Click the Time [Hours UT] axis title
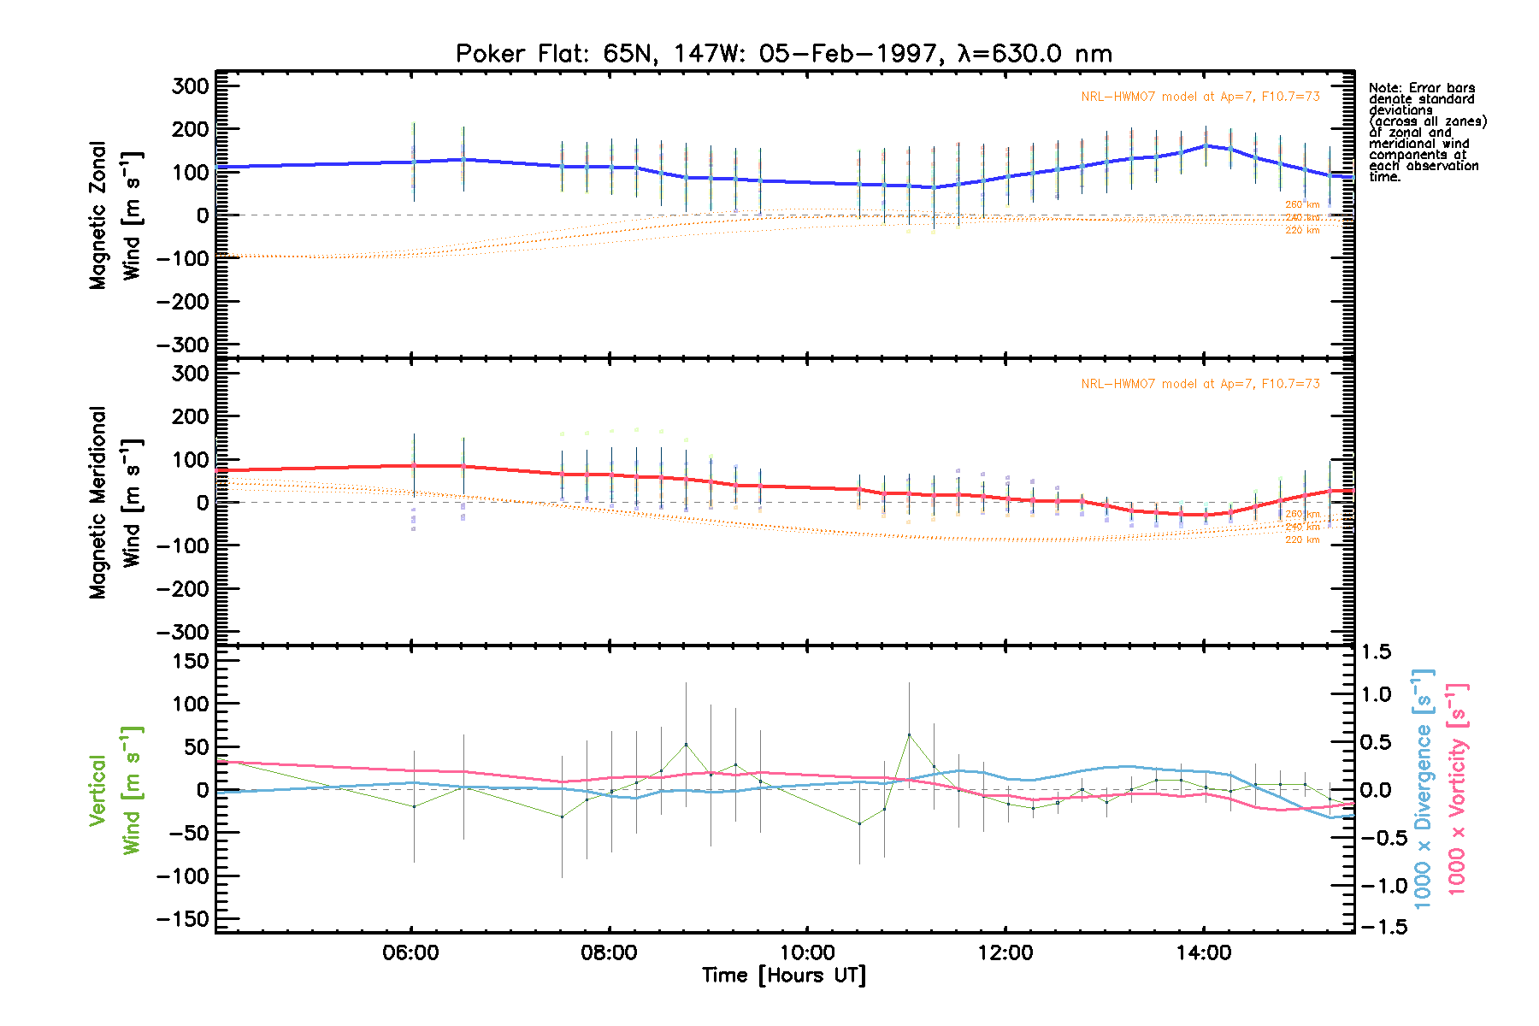Viewport: 1539px width, 1026px height. pyautogui.click(x=783, y=976)
